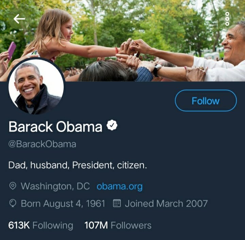Viewport: 245px width, 240px height.
Task: Tap the Barack Obama display name
Action: click(x=55, y=126)
